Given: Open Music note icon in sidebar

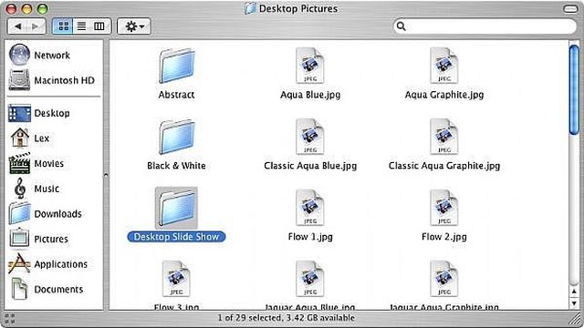Looking at the screenshot, I should pyautogui.click(x=19, y=189).
